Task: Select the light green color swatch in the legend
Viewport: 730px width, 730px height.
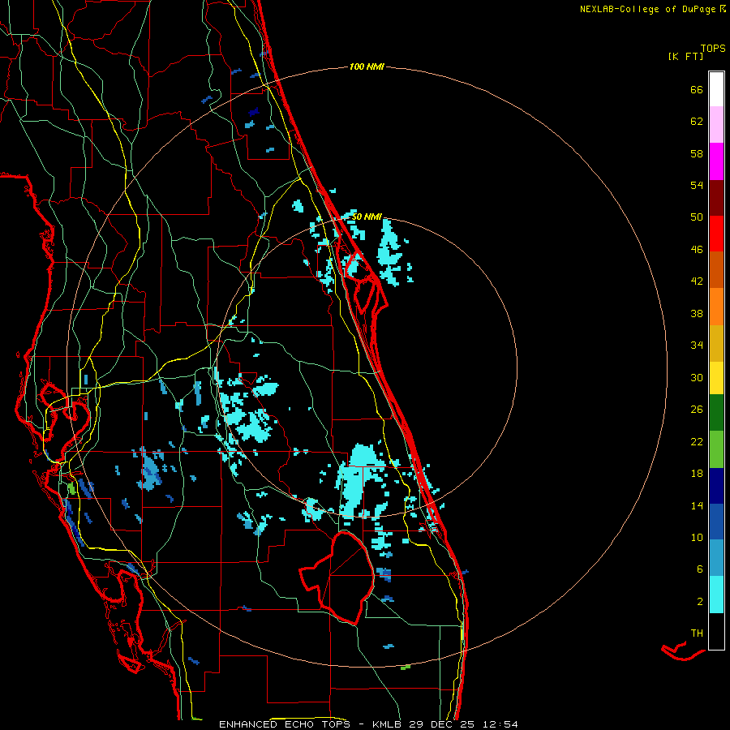Action: pos(716,449)
